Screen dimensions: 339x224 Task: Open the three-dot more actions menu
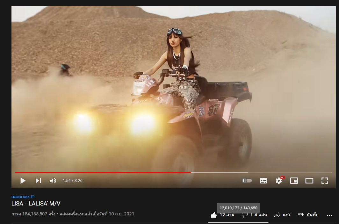tap(329, 215)
